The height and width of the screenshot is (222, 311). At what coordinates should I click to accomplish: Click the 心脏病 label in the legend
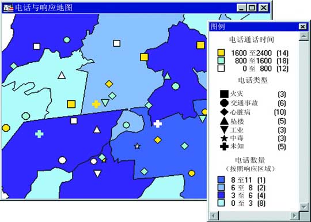point(240,112)
